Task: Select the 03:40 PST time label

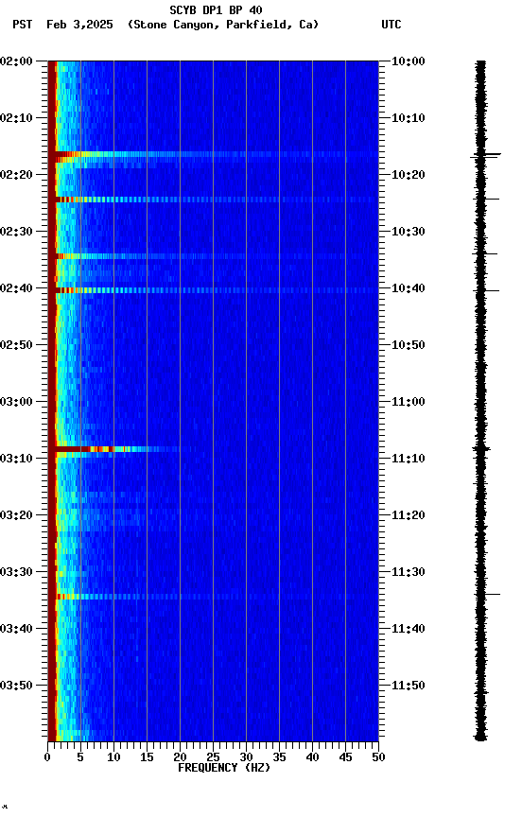Action: [16, 629]
